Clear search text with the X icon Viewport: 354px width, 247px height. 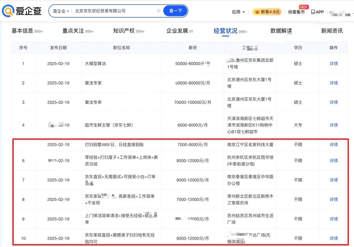(158, 11)
